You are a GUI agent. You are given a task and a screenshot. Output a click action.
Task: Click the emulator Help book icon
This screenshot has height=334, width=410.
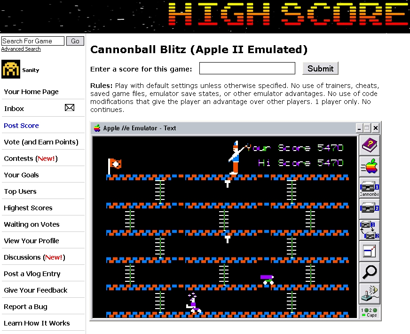click(369, 145)
